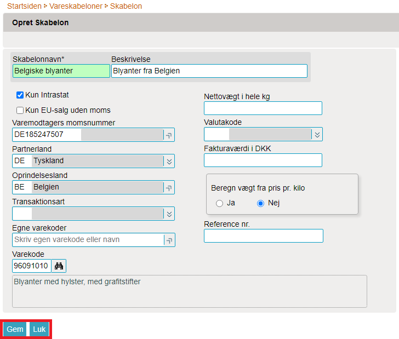Click the Varekode field with 96091010
The height and width of the screenshot is (339, 399).
click(32, 266)
